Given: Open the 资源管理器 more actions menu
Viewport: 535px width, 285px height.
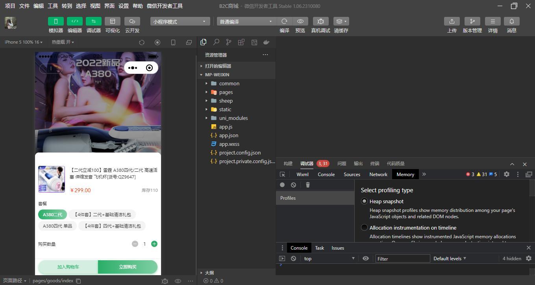Looking at the screenshot, I should click(x=265, y=55).
